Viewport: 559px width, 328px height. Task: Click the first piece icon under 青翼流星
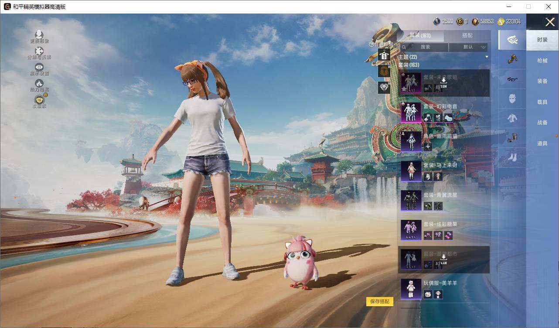point(428,206)
